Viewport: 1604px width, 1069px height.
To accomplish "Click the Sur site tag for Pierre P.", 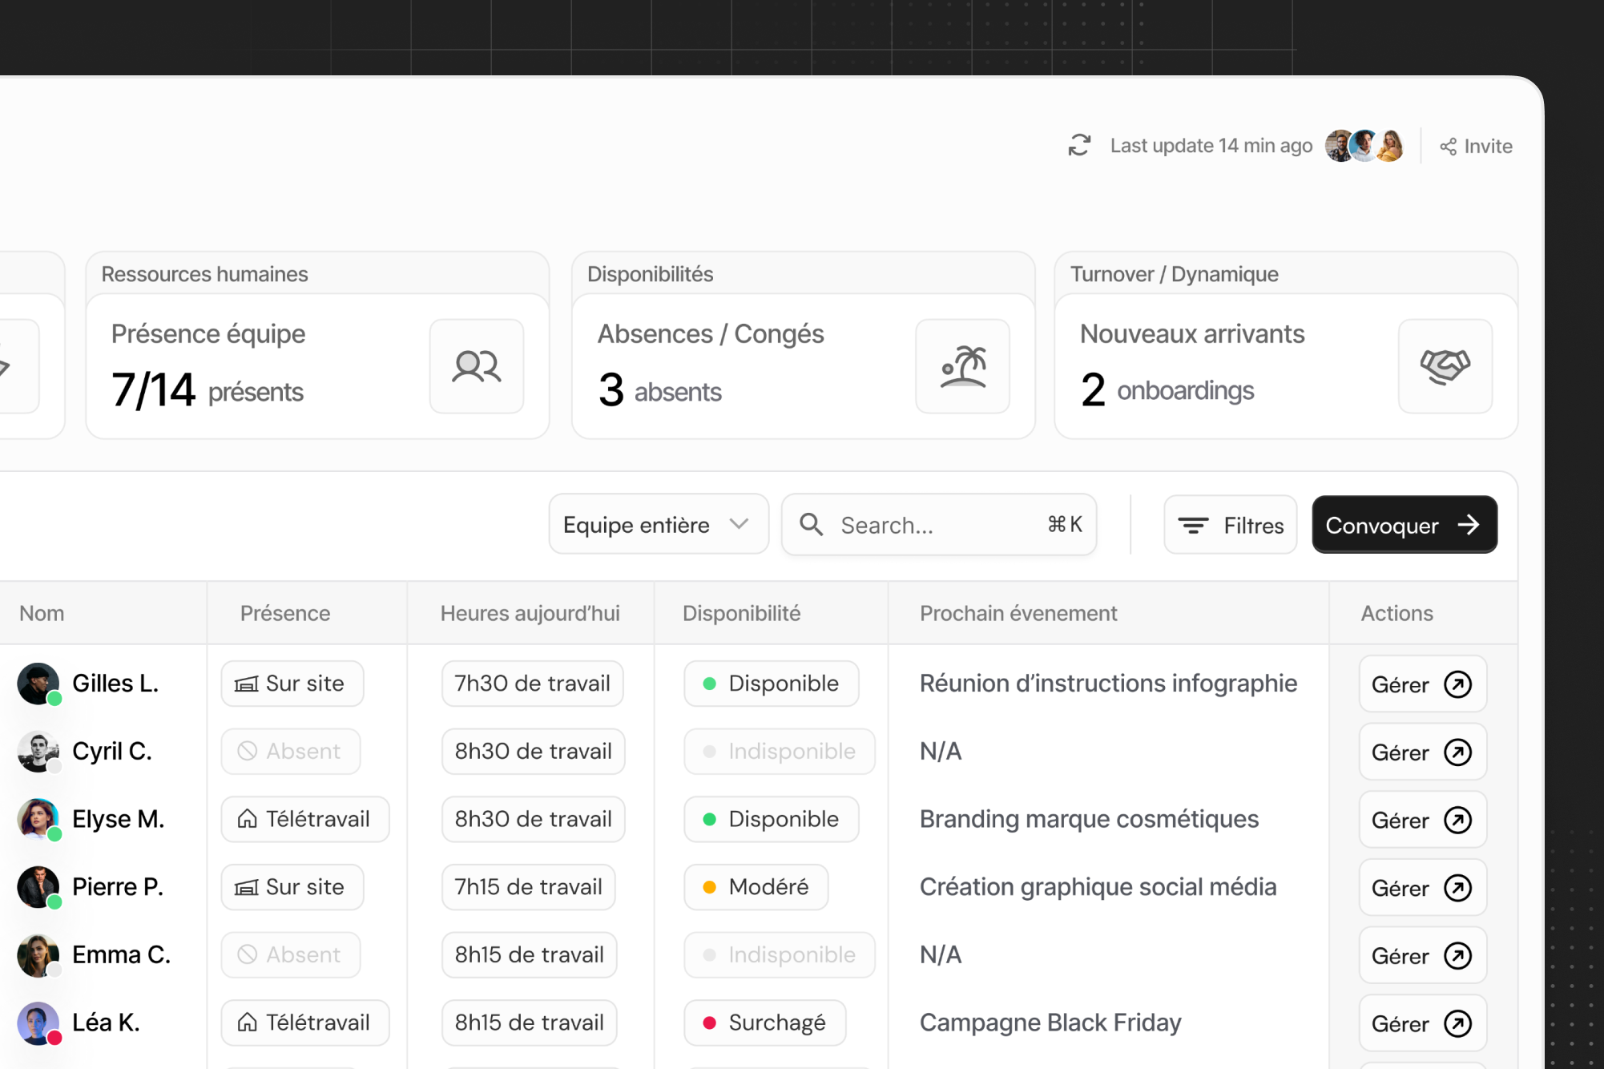I will click(x=292, y=887).
